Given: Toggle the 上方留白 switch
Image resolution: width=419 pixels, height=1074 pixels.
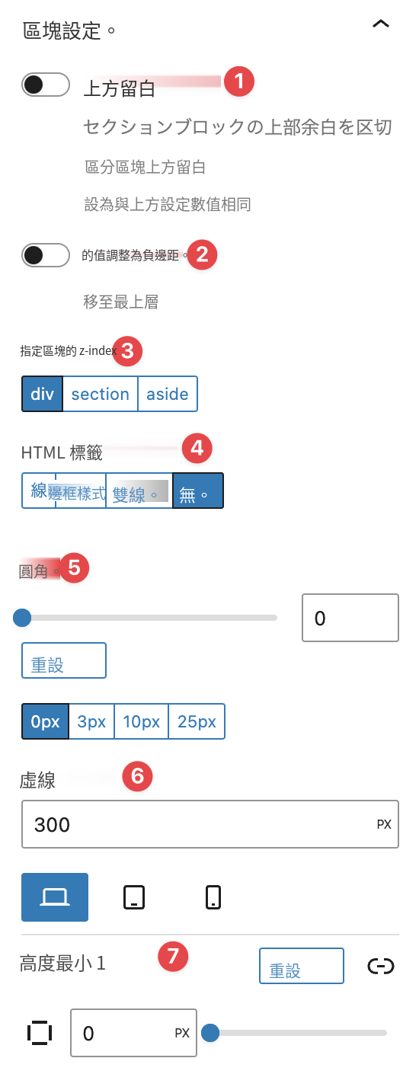Looking at the screenshot, I should click(x=46, y=85).
